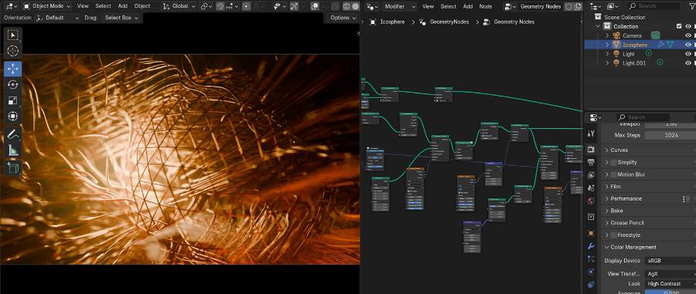The image size is (696, 294).
Task: Select the Move tool in viewport toolbar
Action: [13, 69]
